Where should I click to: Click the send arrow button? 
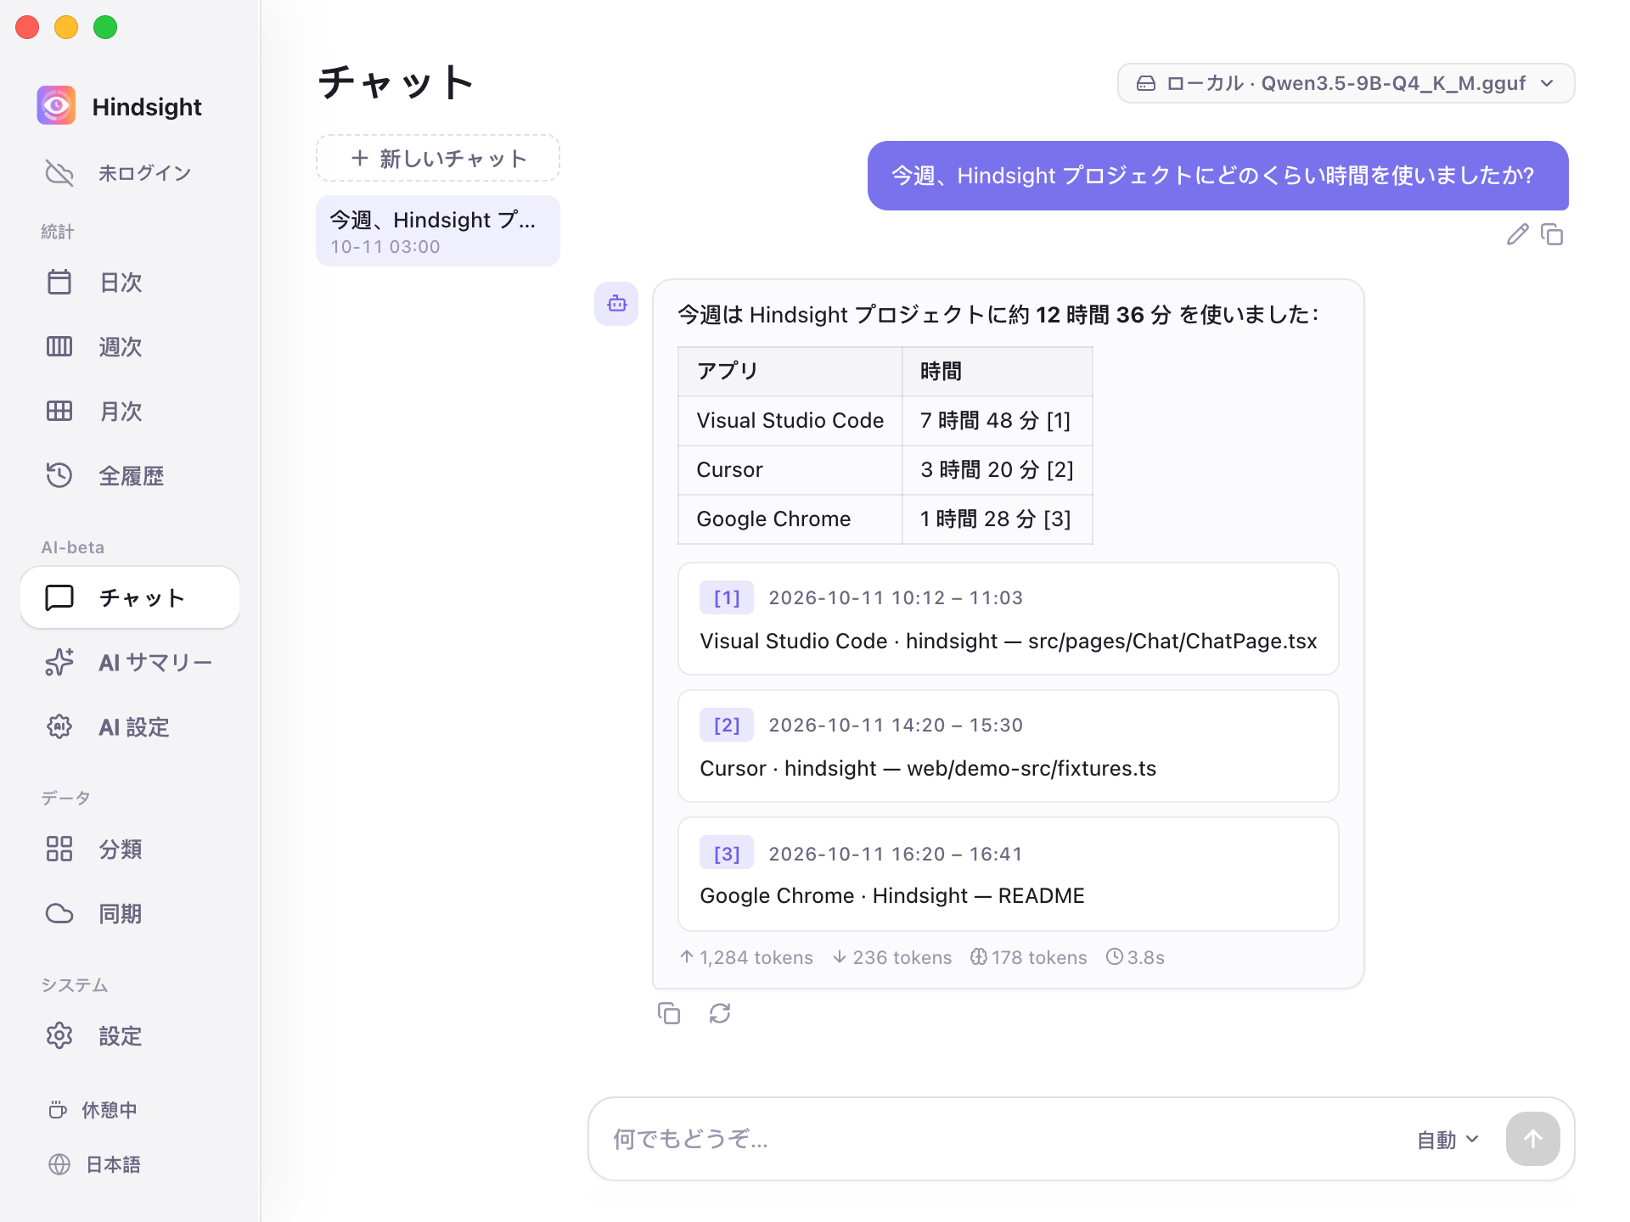[1532, 1139]
